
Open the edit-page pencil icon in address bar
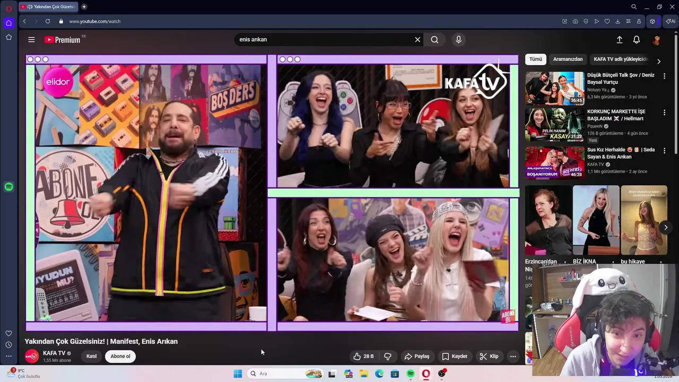(x=564, y=21)
